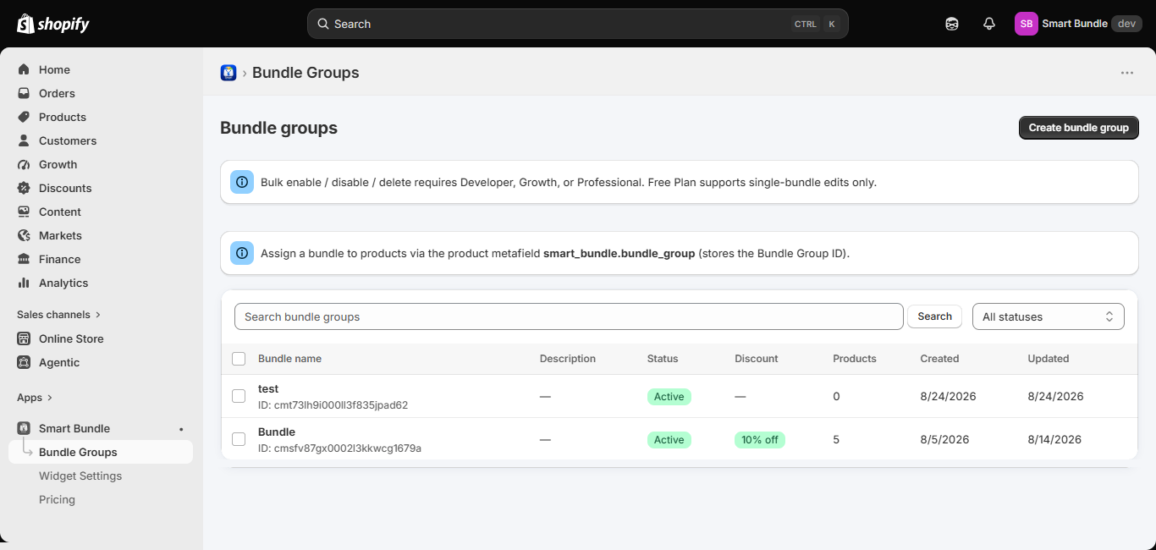Click the Growth target icon
This screenshot has height=550, width=1156.
[x=24, y=164]
